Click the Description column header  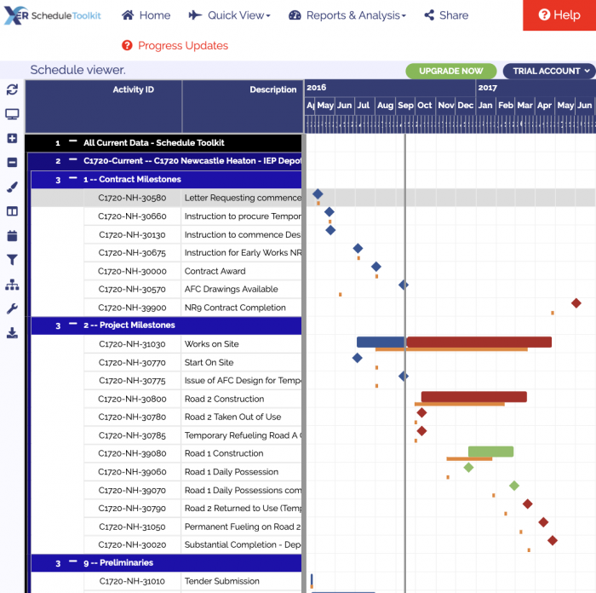(273, 89)
